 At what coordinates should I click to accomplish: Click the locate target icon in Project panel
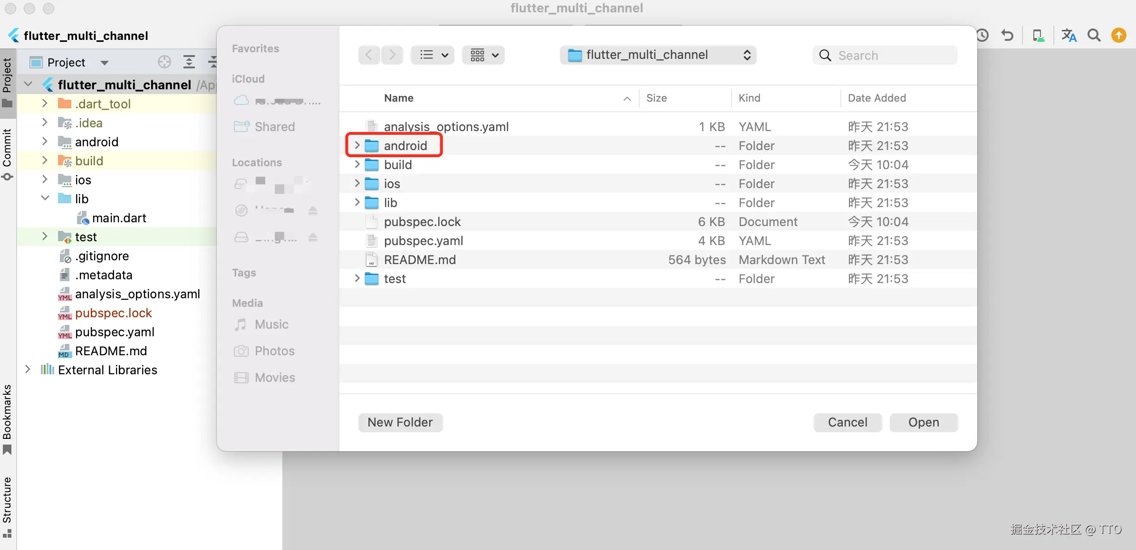[x=164, y=62]
